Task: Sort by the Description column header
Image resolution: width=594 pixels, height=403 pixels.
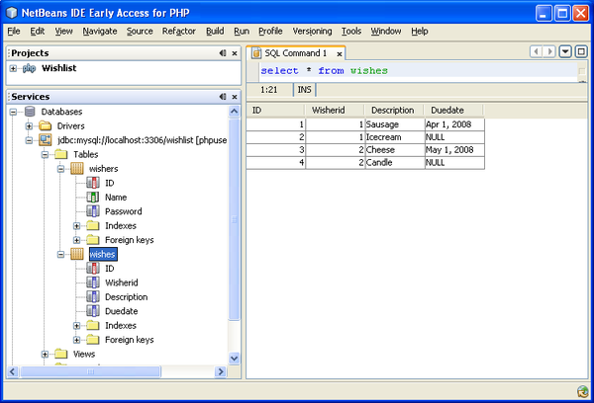Action: pyautogui.click(x=394, y=110)
